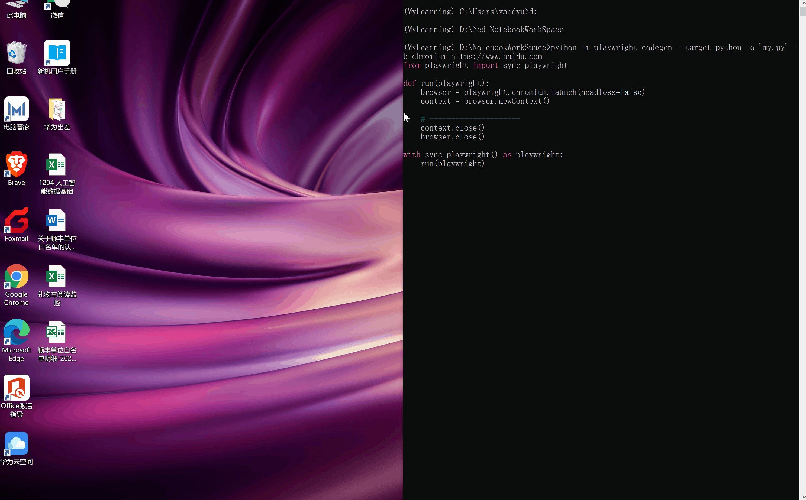The width and height of the screenshot is (806, 500).
Task: Select the 电脑管家 desktop icon
Action: (16, 109)
